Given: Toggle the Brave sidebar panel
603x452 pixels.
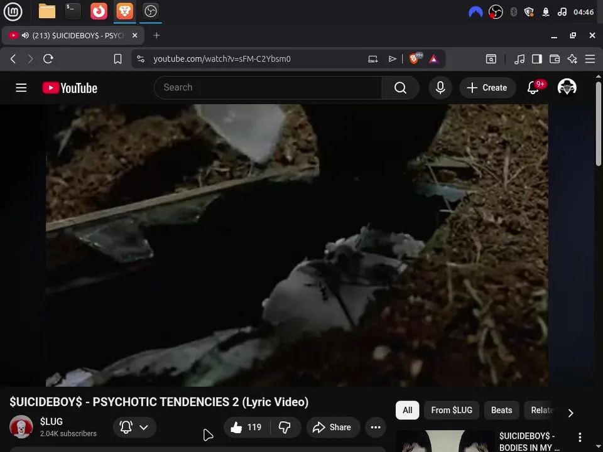Looking at the screenshot, I should pos(537,59).
